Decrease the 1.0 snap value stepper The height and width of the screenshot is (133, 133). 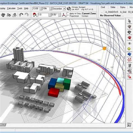coord(50,16)
